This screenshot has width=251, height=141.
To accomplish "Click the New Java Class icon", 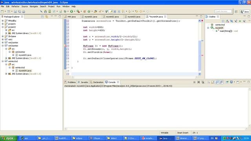I will point(89,11).
